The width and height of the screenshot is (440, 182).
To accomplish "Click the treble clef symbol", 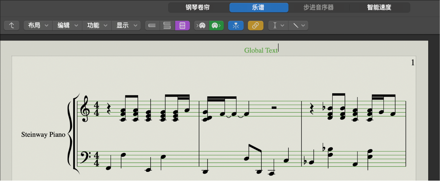I will click(x=84, y=109).
